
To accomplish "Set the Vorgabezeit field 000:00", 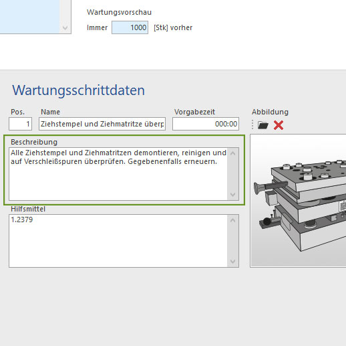I will [x=206, y=124].
